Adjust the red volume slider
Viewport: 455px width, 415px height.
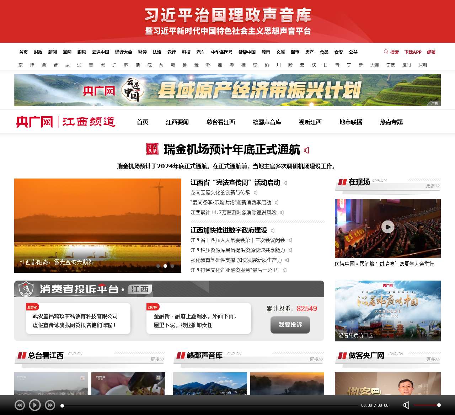click(427, 405)
